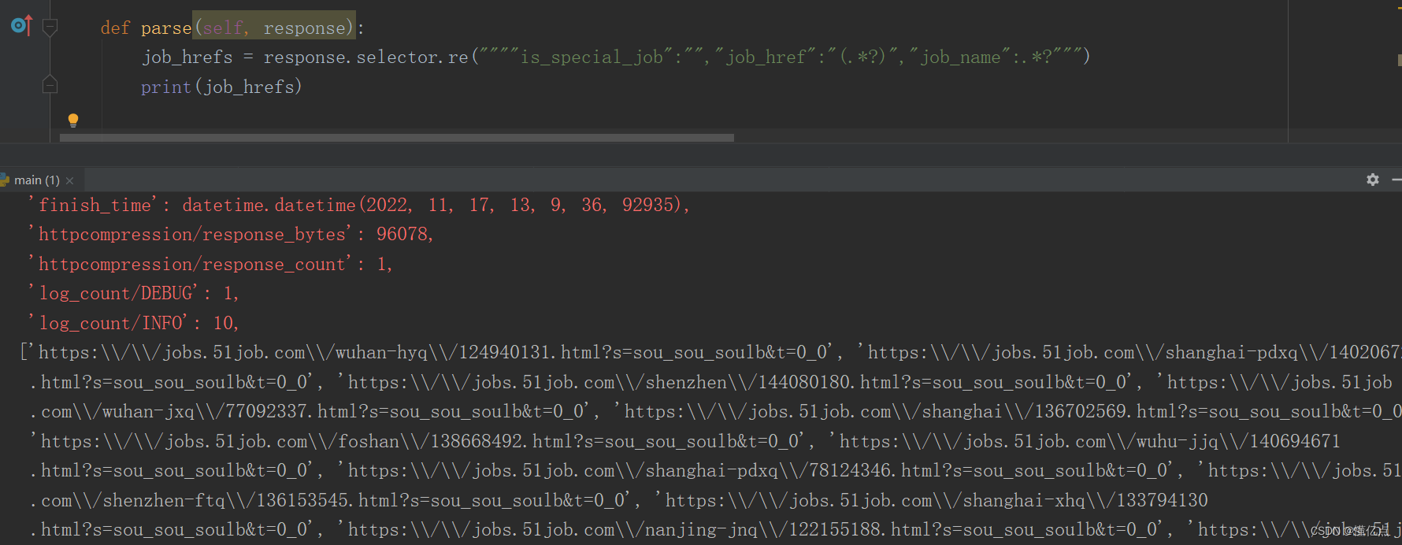The height and width of the screenshot is (545, 1402).
Task: Hide the run panel with minimize icon
Action: click(x=1396, y=180)
